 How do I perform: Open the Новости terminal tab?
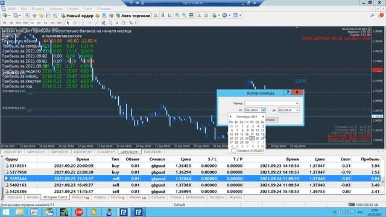80,197
